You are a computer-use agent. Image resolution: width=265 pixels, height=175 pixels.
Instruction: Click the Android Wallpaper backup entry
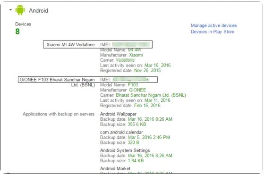point(118,114)
